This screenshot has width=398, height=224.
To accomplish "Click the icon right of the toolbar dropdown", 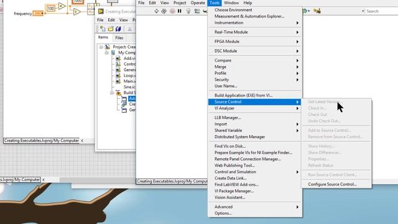I will coord(317,11).
